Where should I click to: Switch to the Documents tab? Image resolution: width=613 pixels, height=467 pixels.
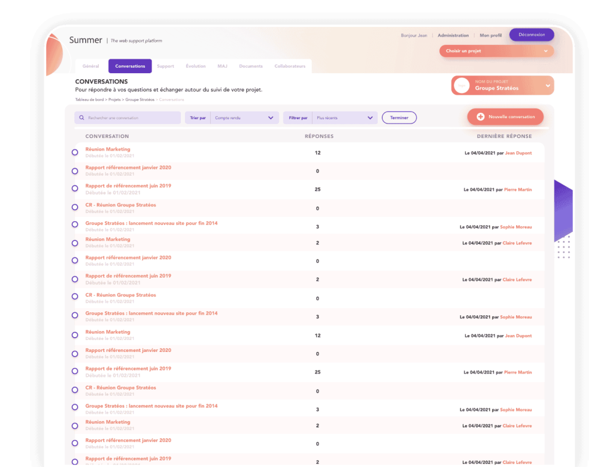[x=251, y=66]
